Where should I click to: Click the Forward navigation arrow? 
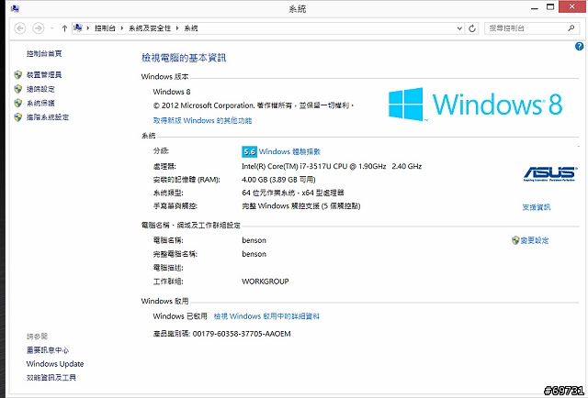pos(39,28)
